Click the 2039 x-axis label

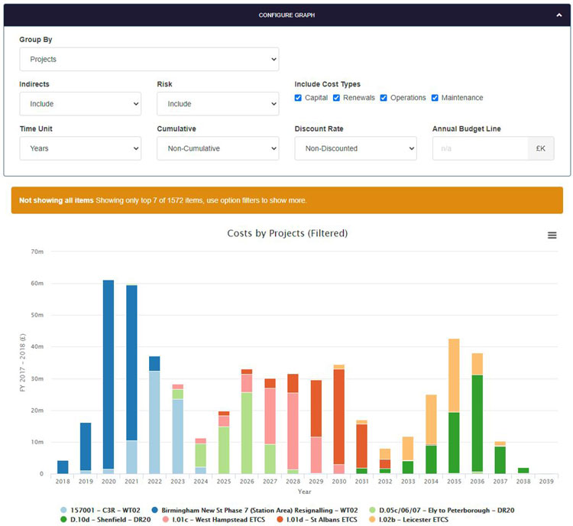546,482
